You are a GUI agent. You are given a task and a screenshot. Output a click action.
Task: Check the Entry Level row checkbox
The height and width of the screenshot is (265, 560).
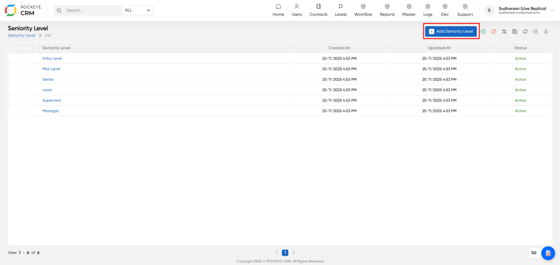(x=24, y=58)
